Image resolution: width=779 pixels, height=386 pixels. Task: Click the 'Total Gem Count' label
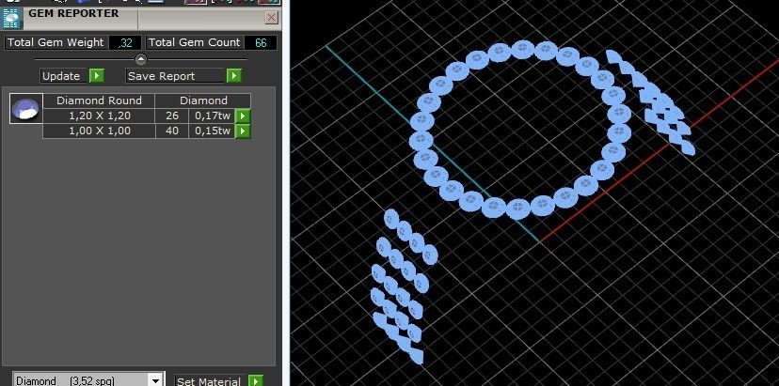tap(194, 42)
